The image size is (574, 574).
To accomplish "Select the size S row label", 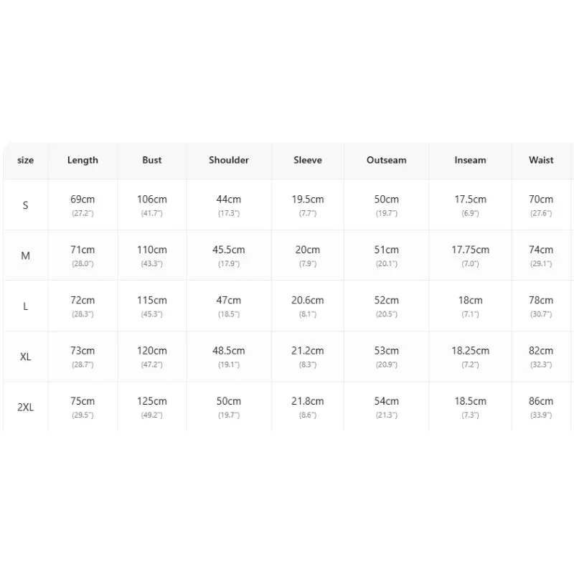I will (25, 205).
